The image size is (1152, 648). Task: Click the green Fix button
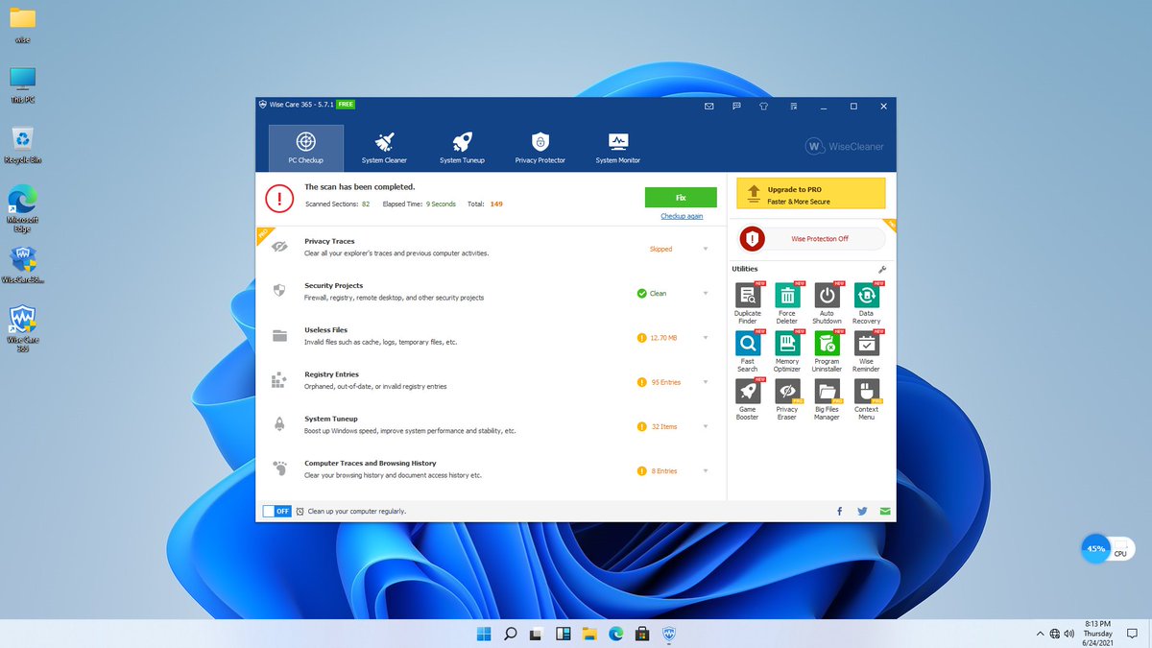tap(681, 197)
